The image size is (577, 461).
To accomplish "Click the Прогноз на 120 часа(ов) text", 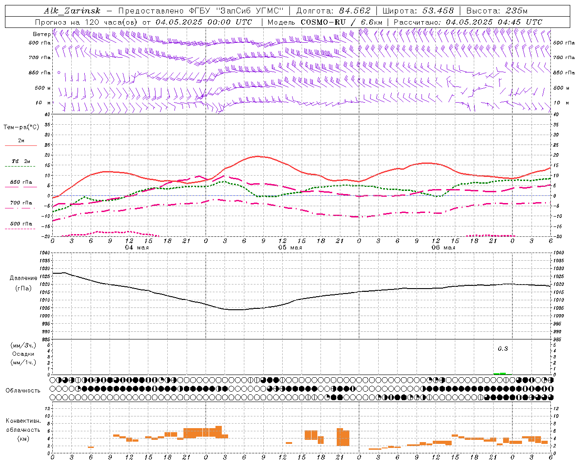I will tap(87, 22).
